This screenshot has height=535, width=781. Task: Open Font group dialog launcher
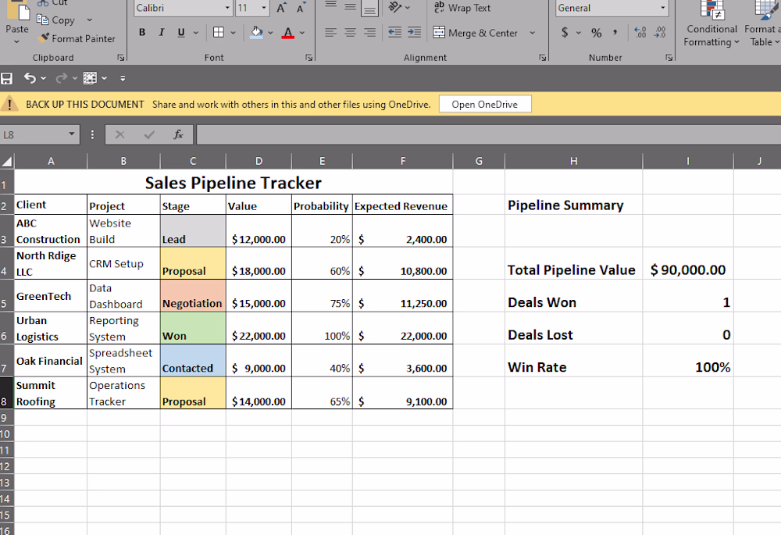click(x=308, y=58)
